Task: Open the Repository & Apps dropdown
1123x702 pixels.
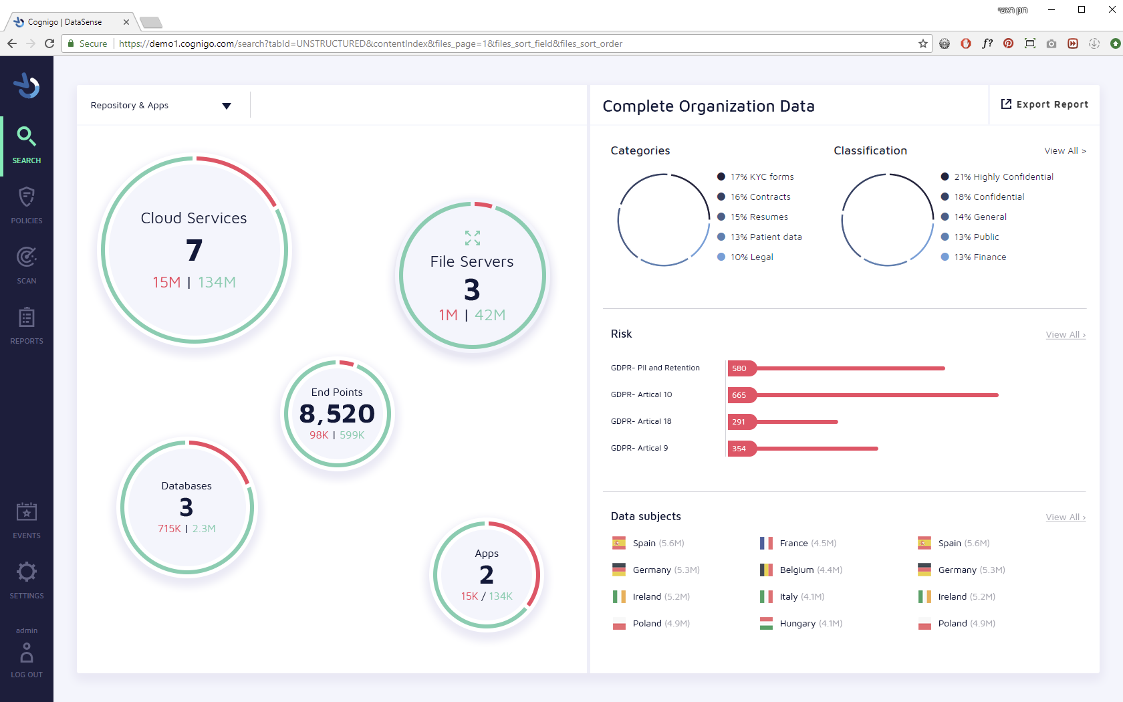Action: point(161,106)
